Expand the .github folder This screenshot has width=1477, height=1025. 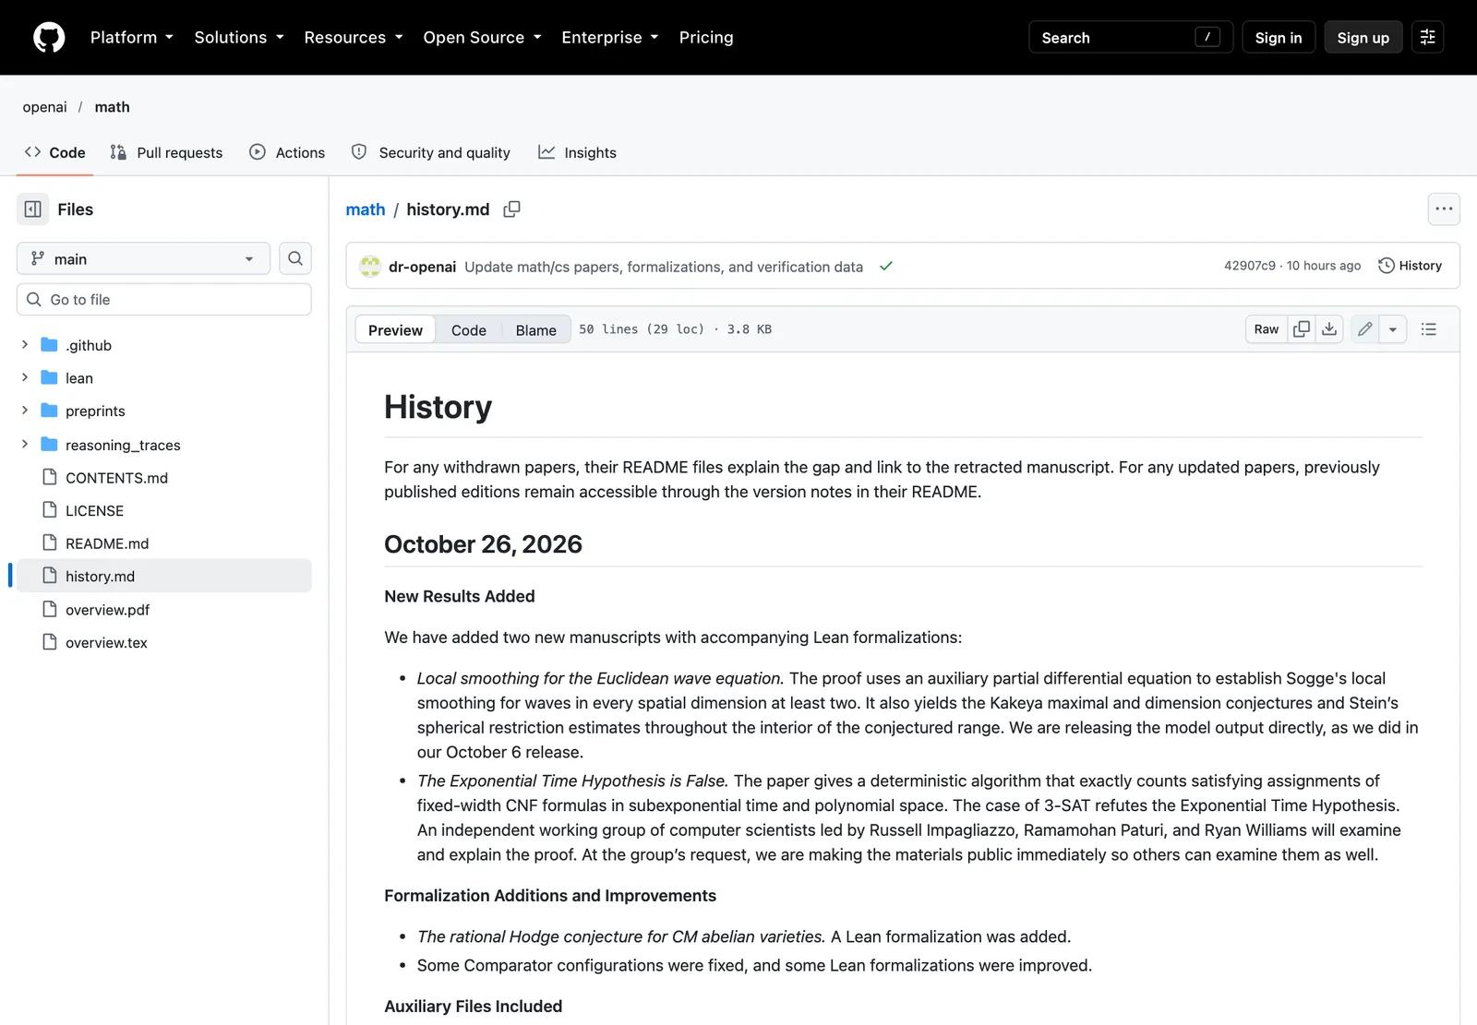pos(25,345)
